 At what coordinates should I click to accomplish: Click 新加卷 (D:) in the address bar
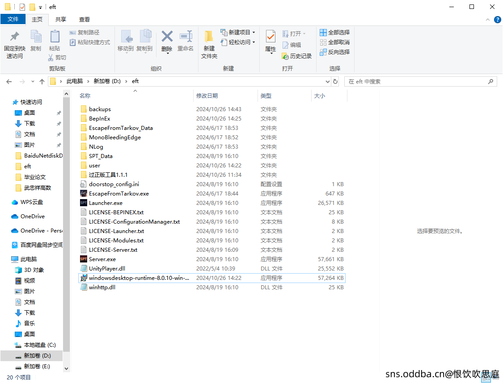pyautogui.click(x=107, y=81)
